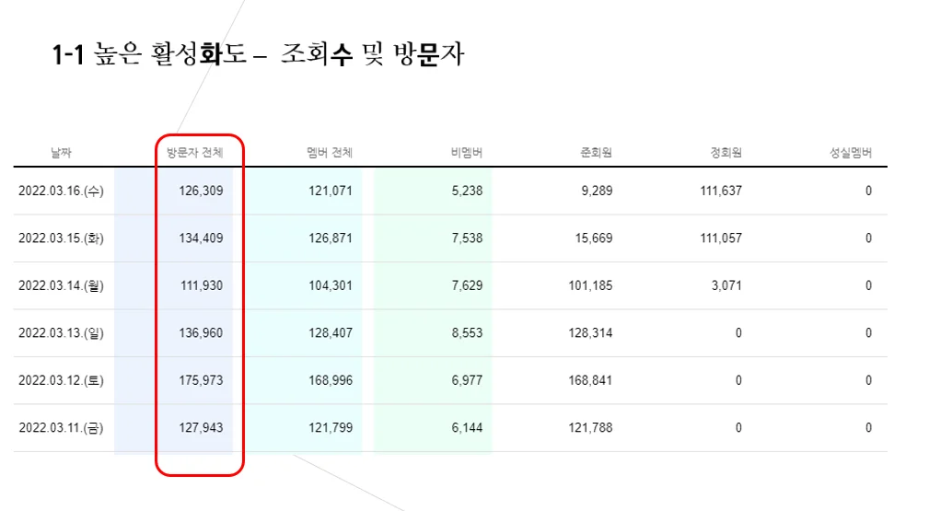Select the visitor total 134,409
The image size is (929, 511).
(201, 238)
